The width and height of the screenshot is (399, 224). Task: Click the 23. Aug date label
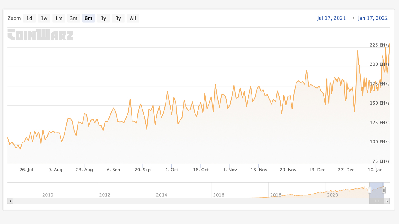click(84, 170)
